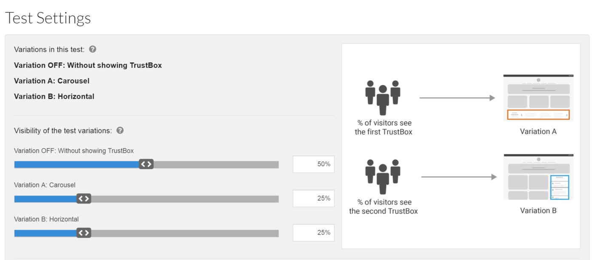Click help icon beside Variations in this test

click(93, 49)
